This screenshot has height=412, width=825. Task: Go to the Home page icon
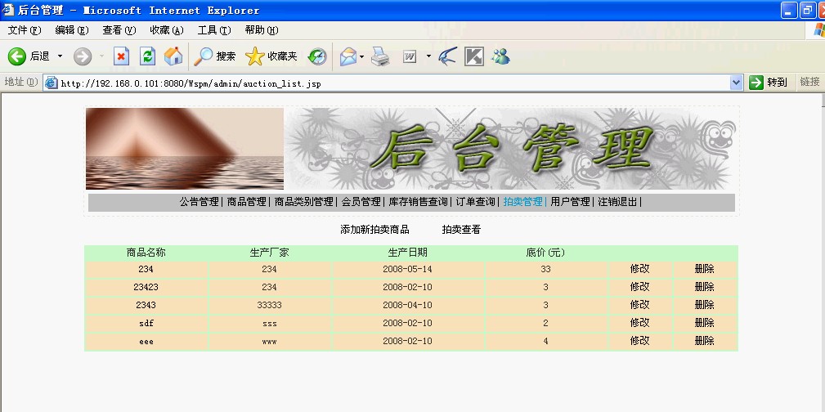173,56
